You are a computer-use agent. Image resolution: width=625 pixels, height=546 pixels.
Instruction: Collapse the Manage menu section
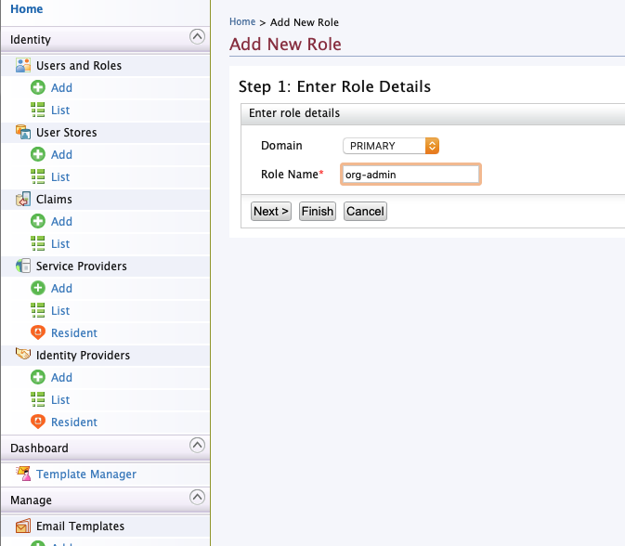point(197,498)
